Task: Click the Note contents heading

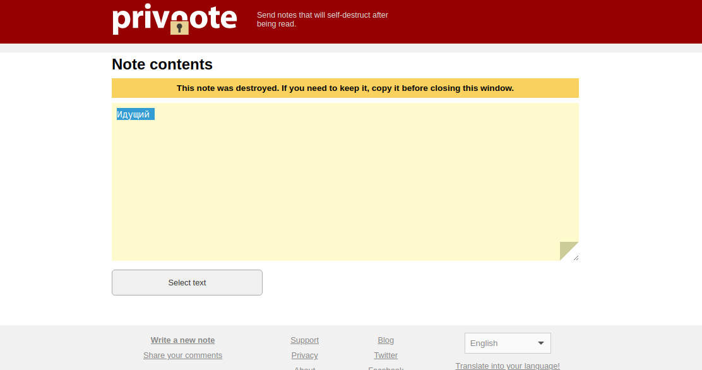Action: (162, 64)
